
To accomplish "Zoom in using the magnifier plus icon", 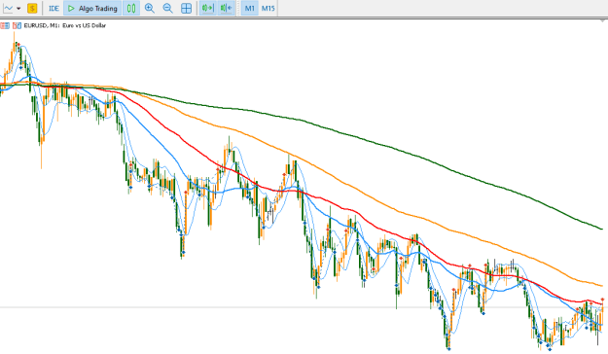I will [149, 8].
